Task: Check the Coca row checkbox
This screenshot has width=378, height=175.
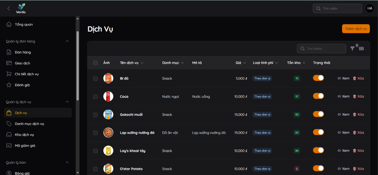Action: [x=95, y=97]
